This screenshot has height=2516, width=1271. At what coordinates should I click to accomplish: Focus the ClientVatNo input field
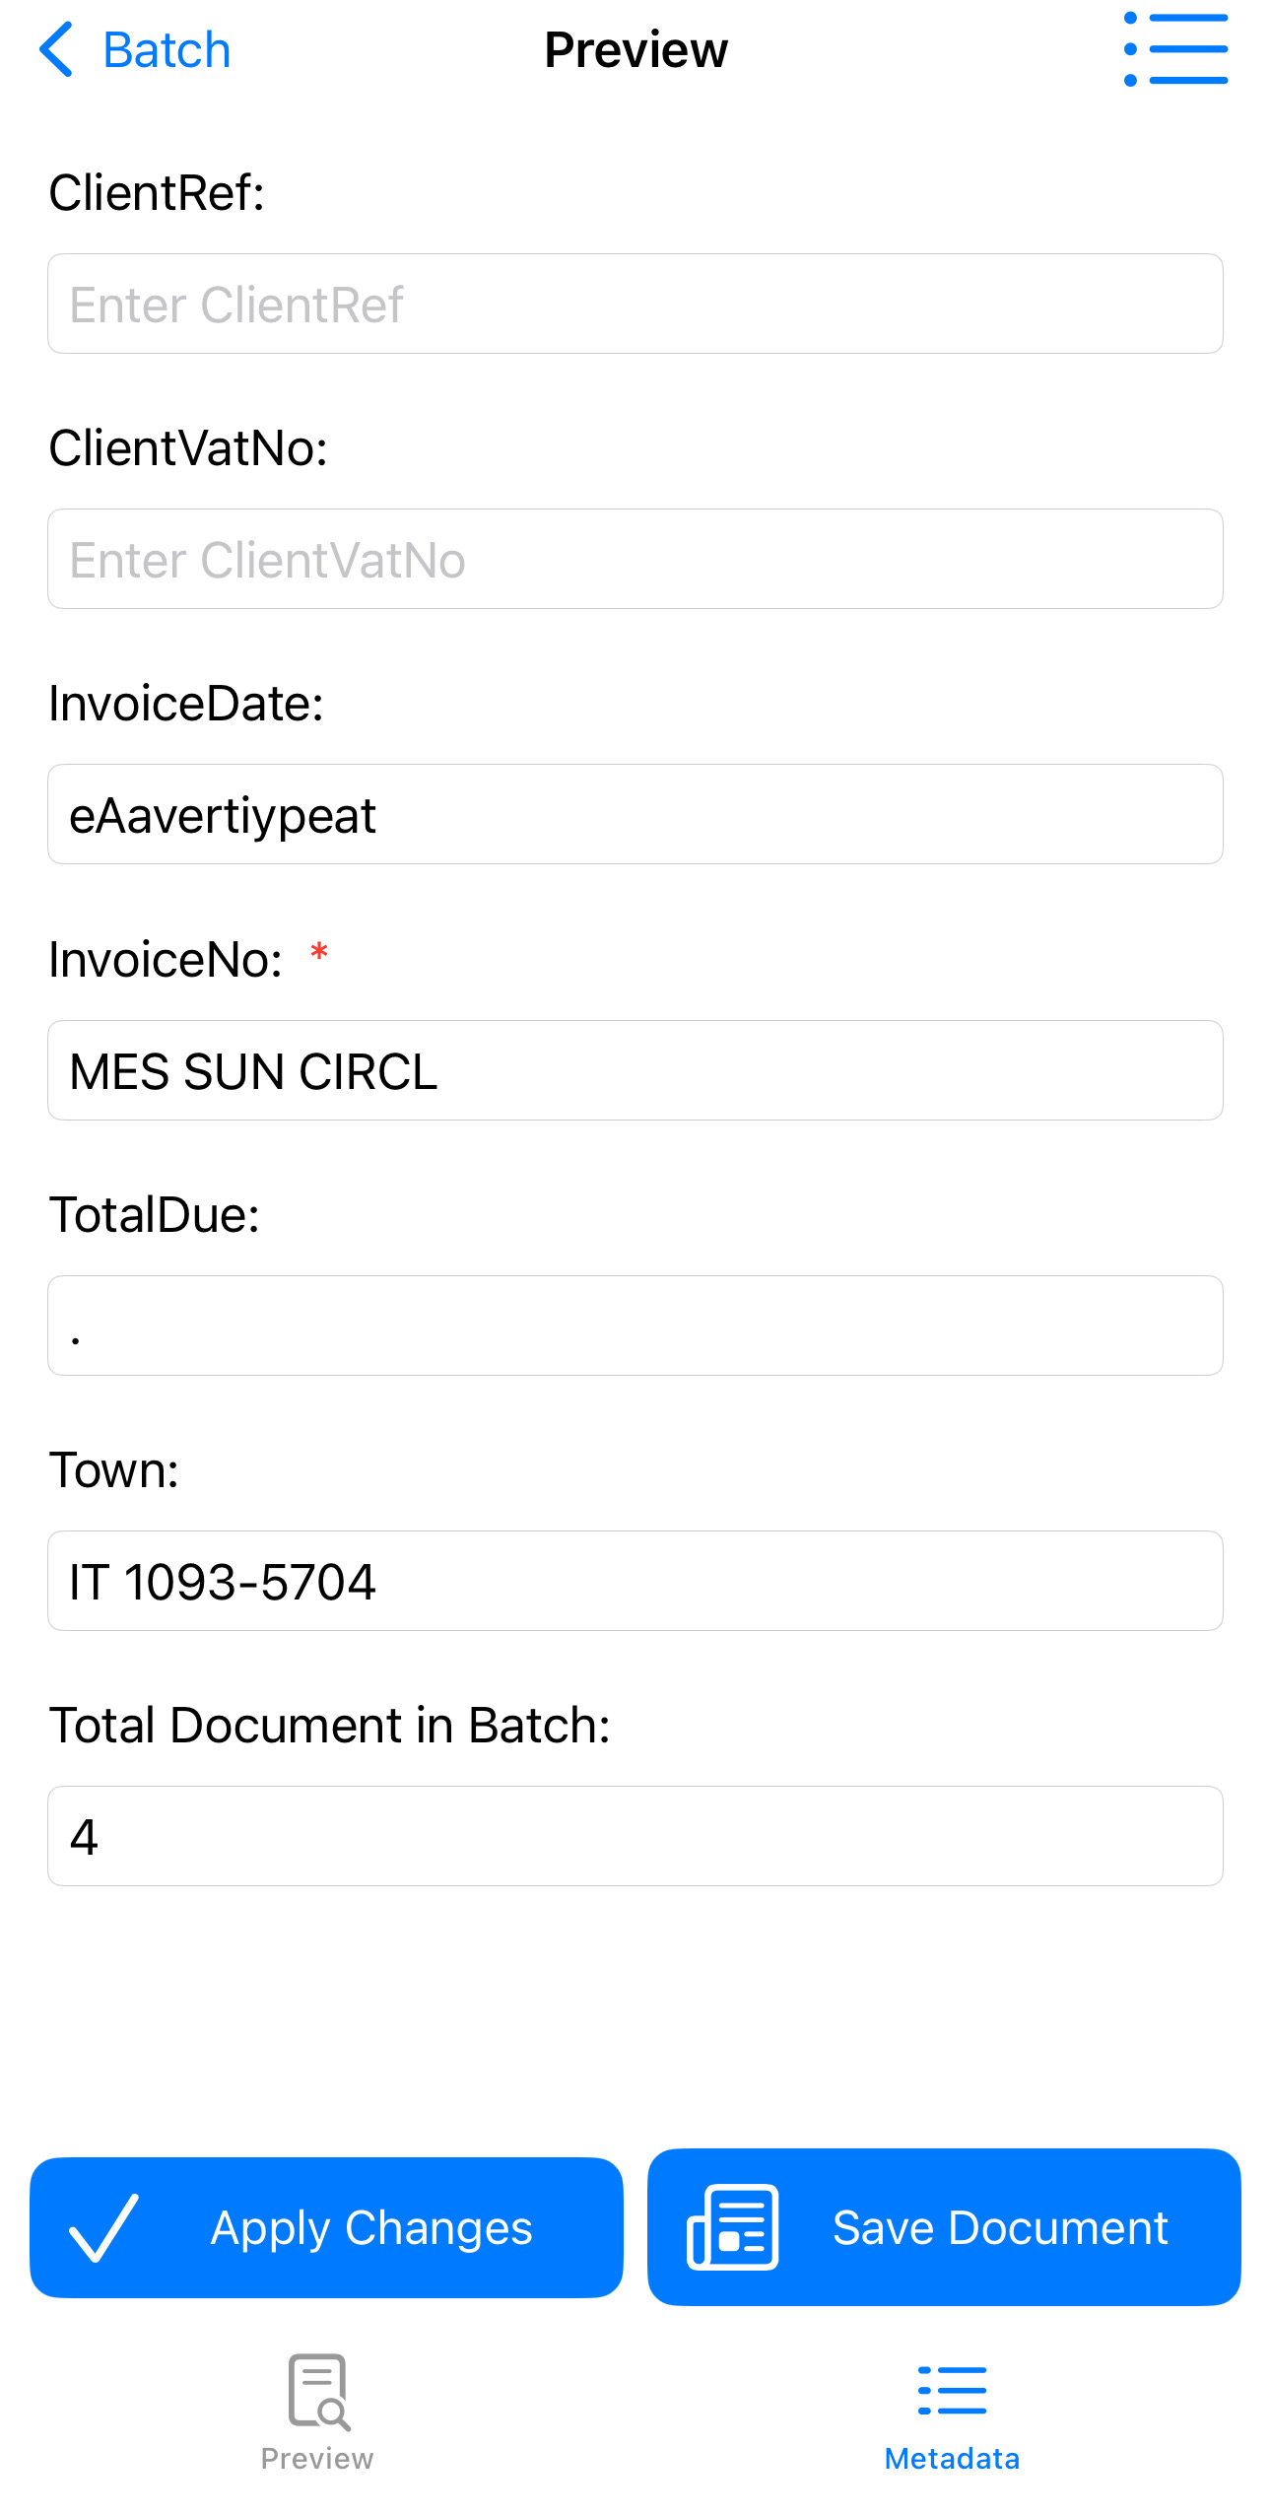(x=635, y=559)
